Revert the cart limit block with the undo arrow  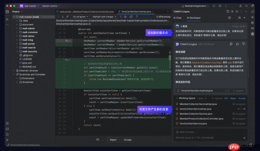pyautogui.click(x=66, y=60)
